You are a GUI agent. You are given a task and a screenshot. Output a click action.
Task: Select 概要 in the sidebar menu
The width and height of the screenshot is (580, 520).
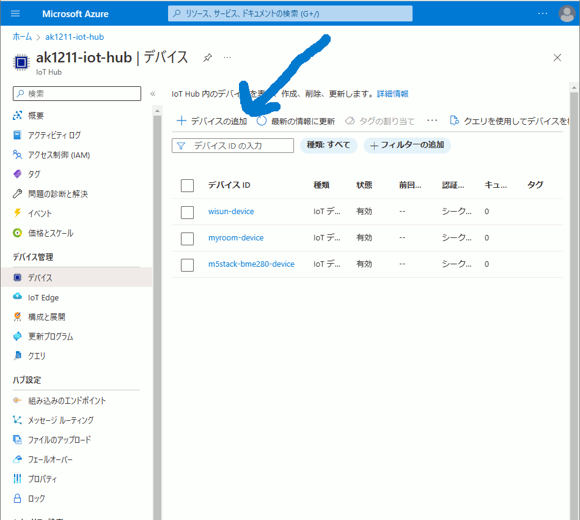(36, 116)
